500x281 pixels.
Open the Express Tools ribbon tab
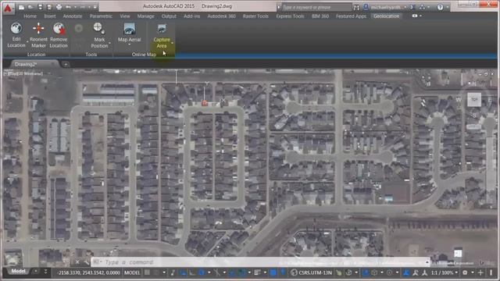[290, 16]
